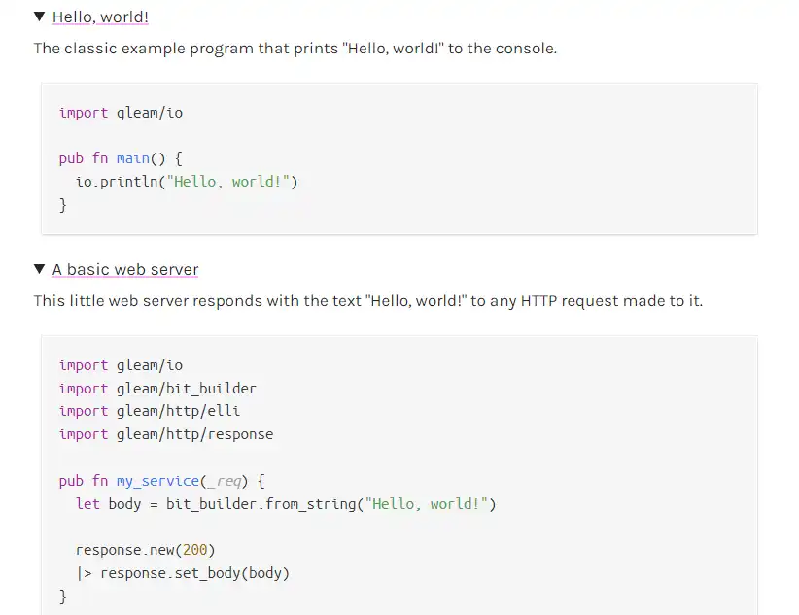Image resolution: width=799 pixels, height=615 pixels.
Task: Click the "import gleam/http/elli" line
Action: tap(150, 411)
